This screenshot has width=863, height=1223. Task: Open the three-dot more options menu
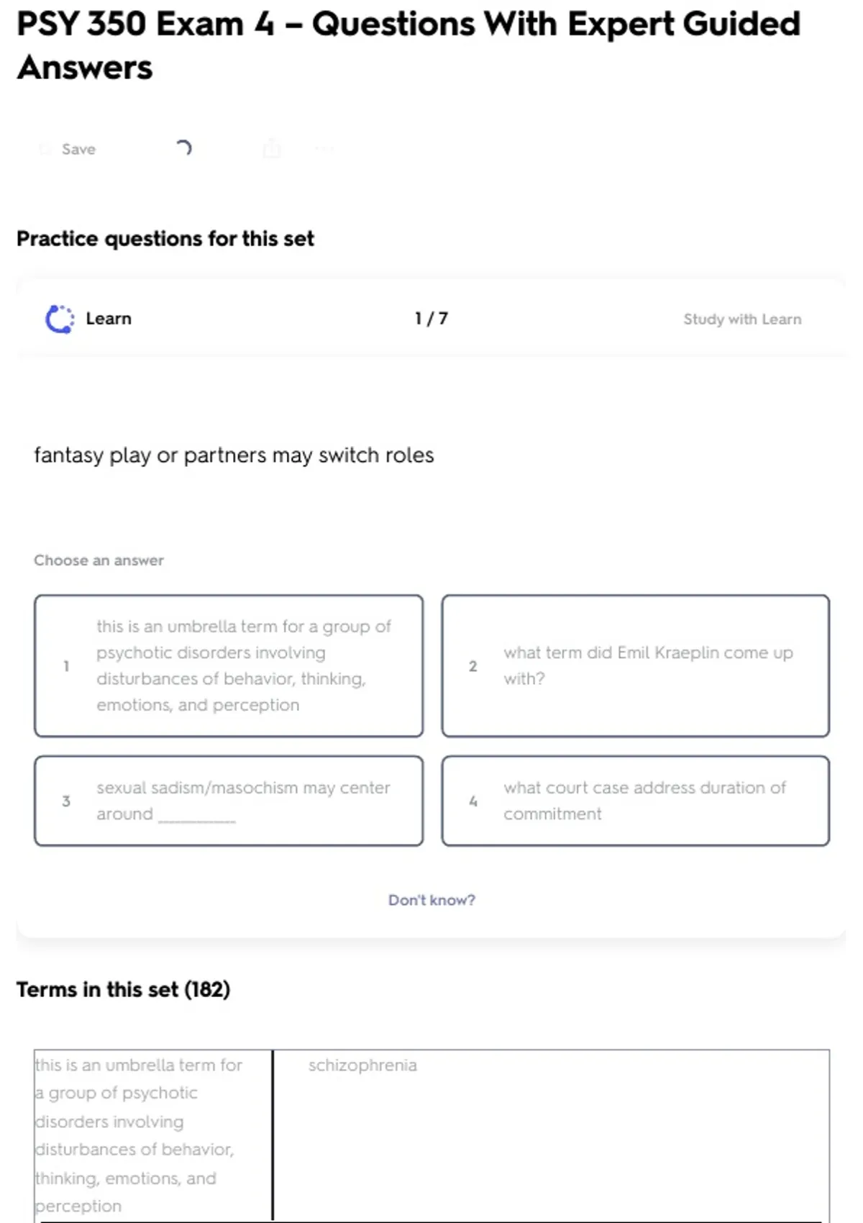pyautogui.click(x=324, y=149)
